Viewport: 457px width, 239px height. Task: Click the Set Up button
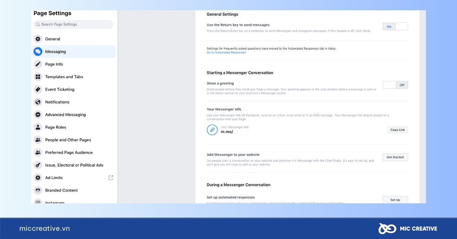tap(395, 200)
